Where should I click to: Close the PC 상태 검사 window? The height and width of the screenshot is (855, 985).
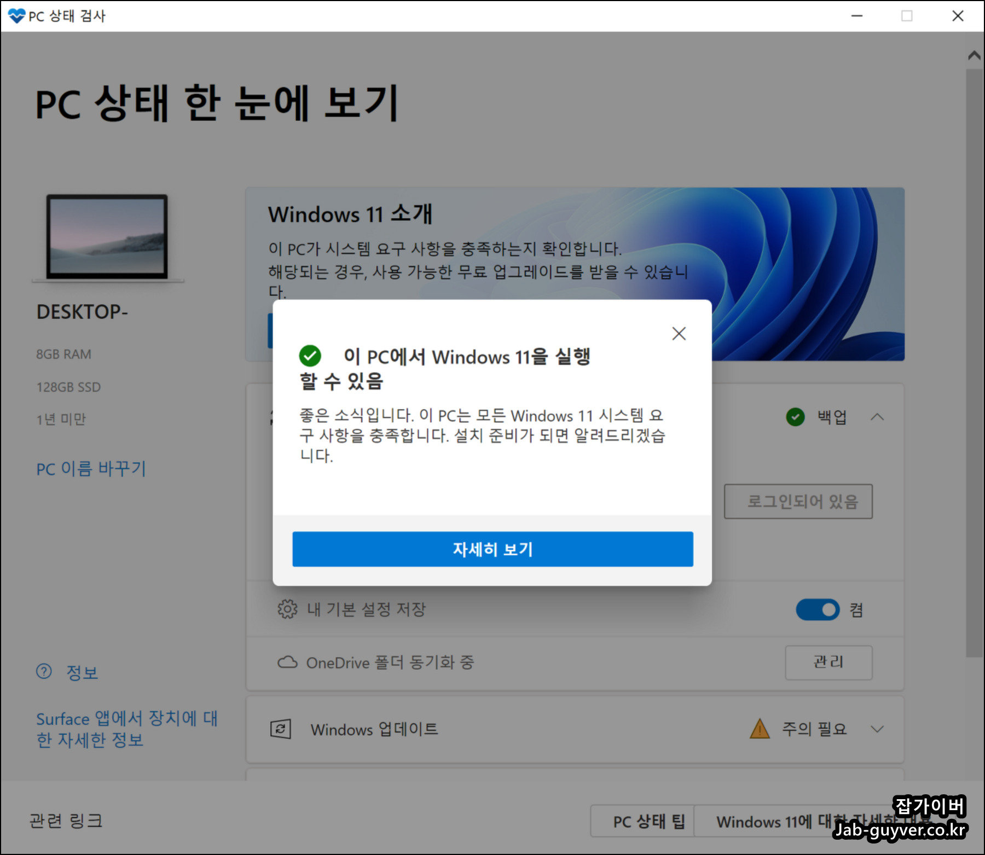point(958,16)
